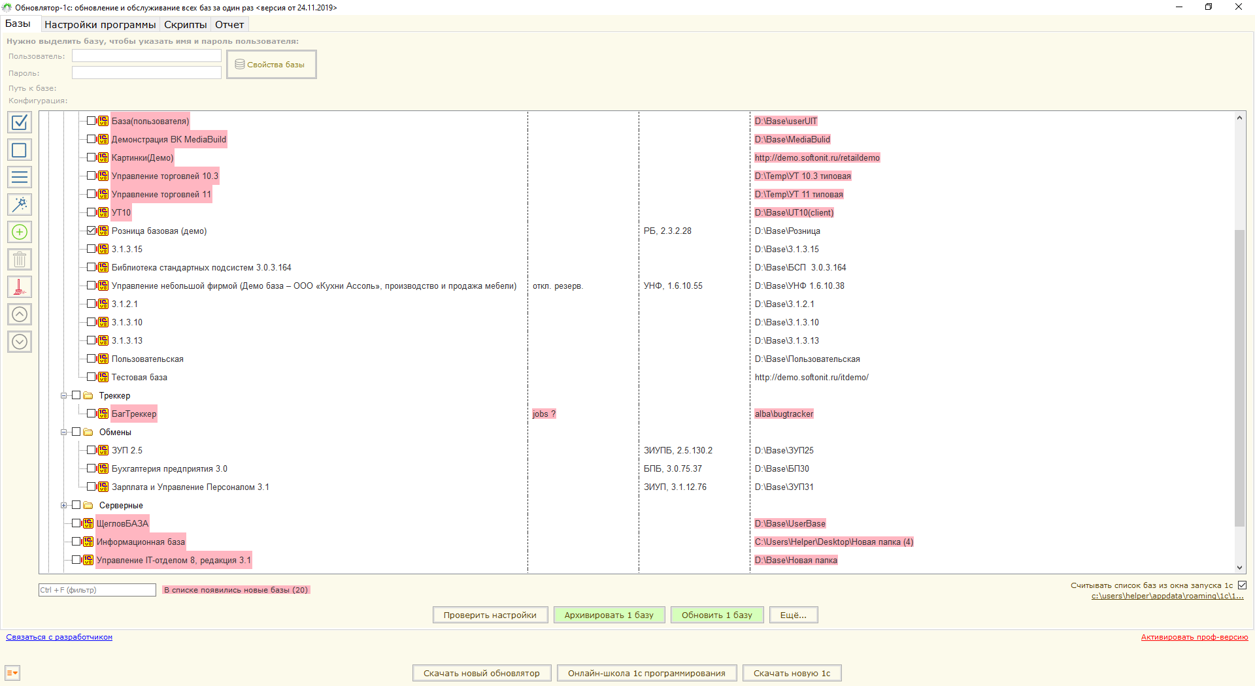Collapse the Обмены folder node
The width and height of the screenshot is (1255, 686).
[64, 432]
